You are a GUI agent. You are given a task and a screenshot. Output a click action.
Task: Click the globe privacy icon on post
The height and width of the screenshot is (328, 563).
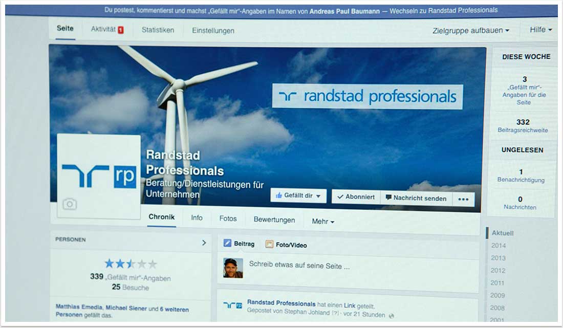(x=392, y=316)
